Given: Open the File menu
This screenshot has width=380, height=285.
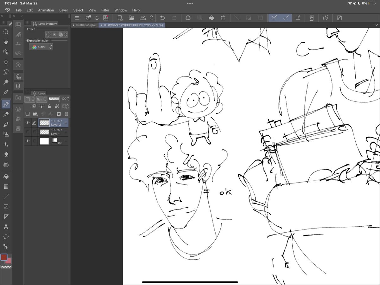Looking at the screenshot, I should pos(19,10).
